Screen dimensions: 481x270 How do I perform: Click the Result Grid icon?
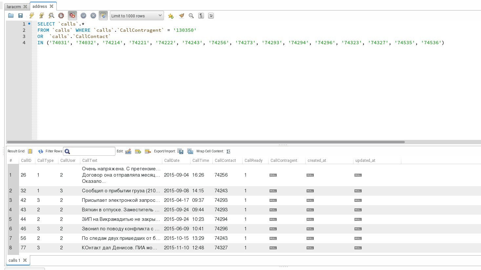pos(30,151)
